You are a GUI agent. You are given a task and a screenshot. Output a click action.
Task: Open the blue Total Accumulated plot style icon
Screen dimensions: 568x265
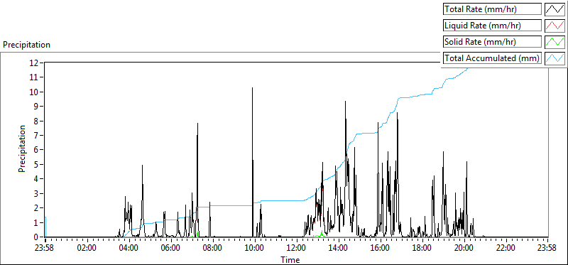tap(555, 58)
